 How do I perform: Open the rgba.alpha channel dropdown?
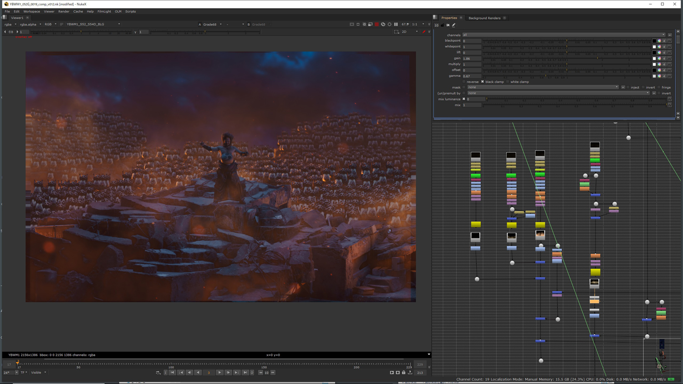(30, 25)
